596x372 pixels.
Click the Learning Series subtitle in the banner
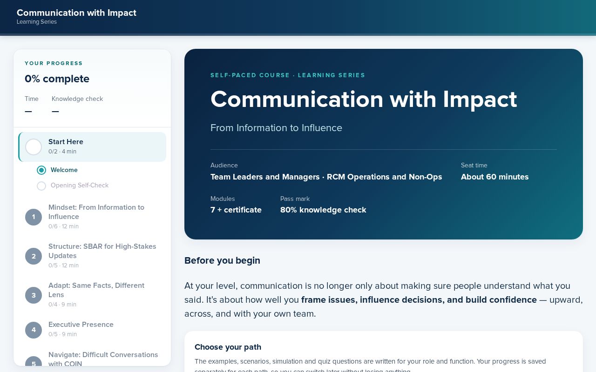37,22
